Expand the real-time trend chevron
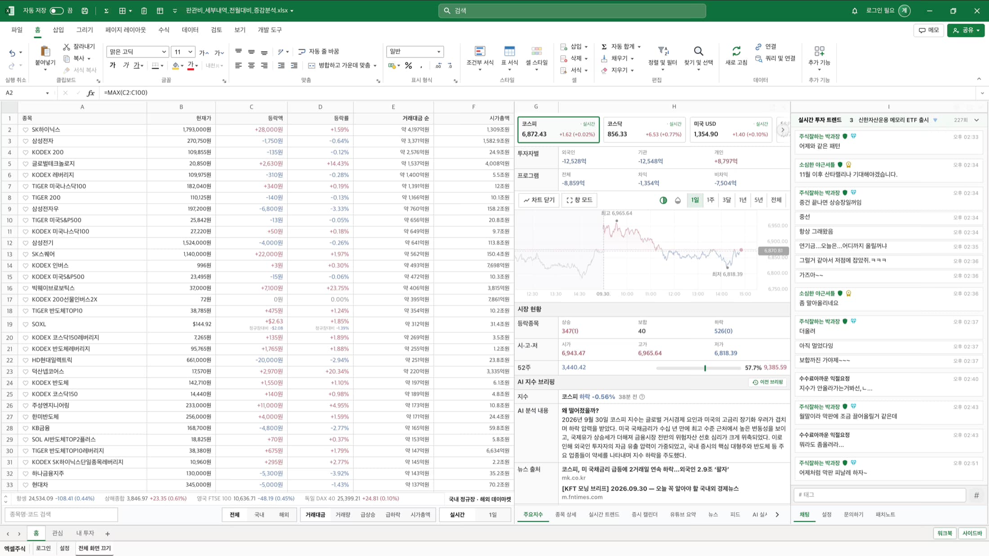The height and width of the screenshot is (556, 989). (x=976, y=120)
